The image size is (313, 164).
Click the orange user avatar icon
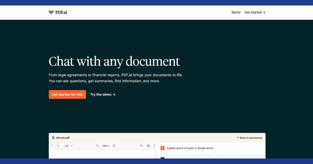(163, 148)
